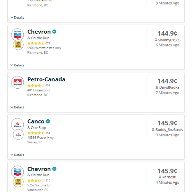192x192 pixels.
Task: Click the 145.9¢ price at Canco
Action: coord(167,123)
